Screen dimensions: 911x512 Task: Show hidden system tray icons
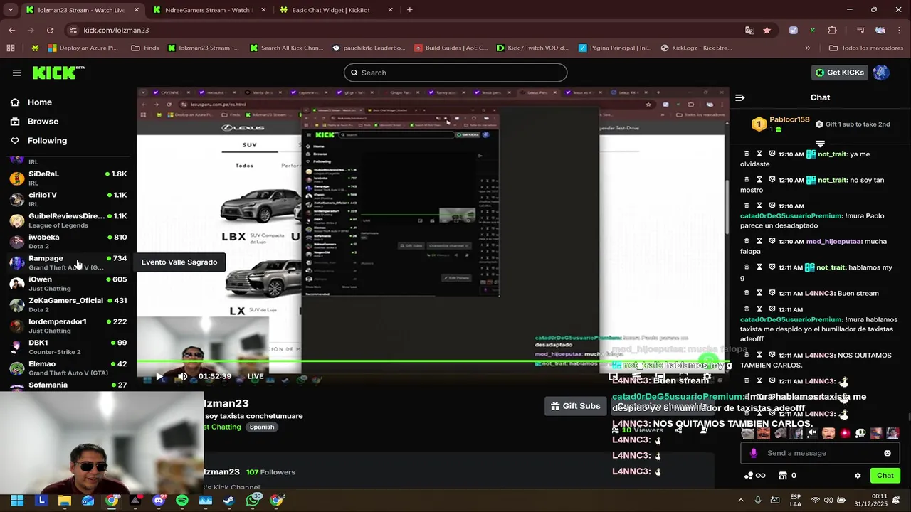[740, 501]
